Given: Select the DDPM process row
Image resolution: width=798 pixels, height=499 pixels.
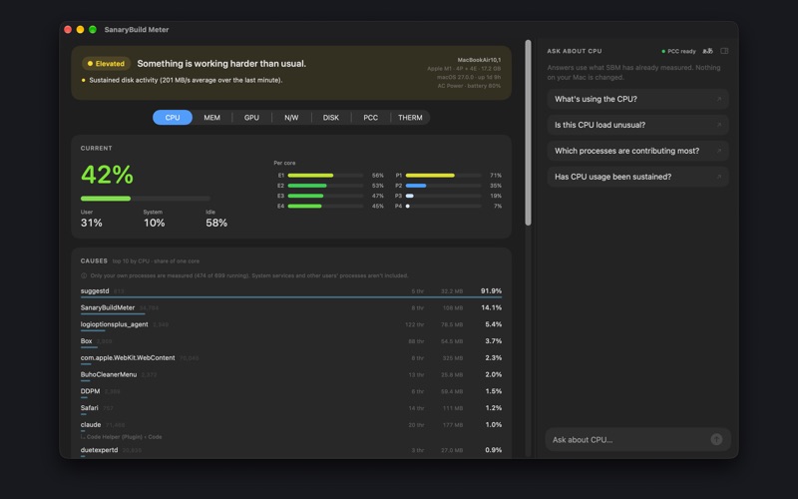Looking at the screenshot, I should pyautogui.click(x=291, y=392).
